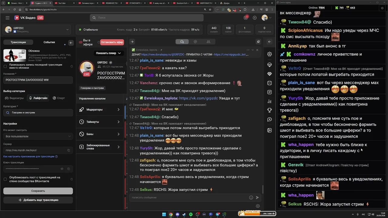Expand the Таймауты section
This screenshot has width=388, height=218.
[x=100, y=122]
